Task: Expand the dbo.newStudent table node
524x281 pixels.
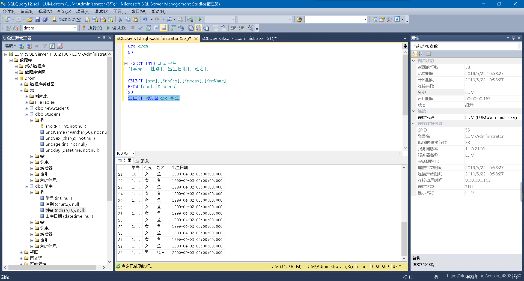Action: pos(27,108)
